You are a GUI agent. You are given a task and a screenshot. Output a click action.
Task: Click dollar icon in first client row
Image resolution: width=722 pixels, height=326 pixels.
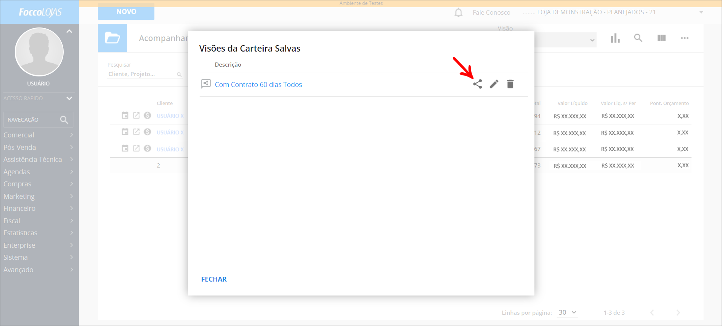tap(148, 115)
